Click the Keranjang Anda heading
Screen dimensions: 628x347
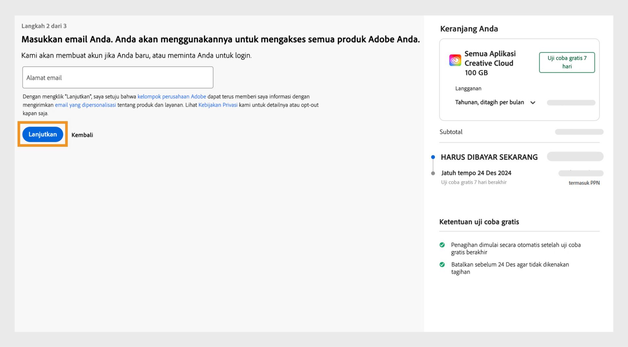(469, 29)
